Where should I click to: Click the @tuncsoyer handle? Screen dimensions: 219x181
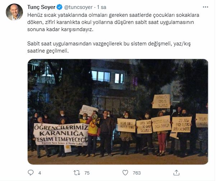pos(78,7)
